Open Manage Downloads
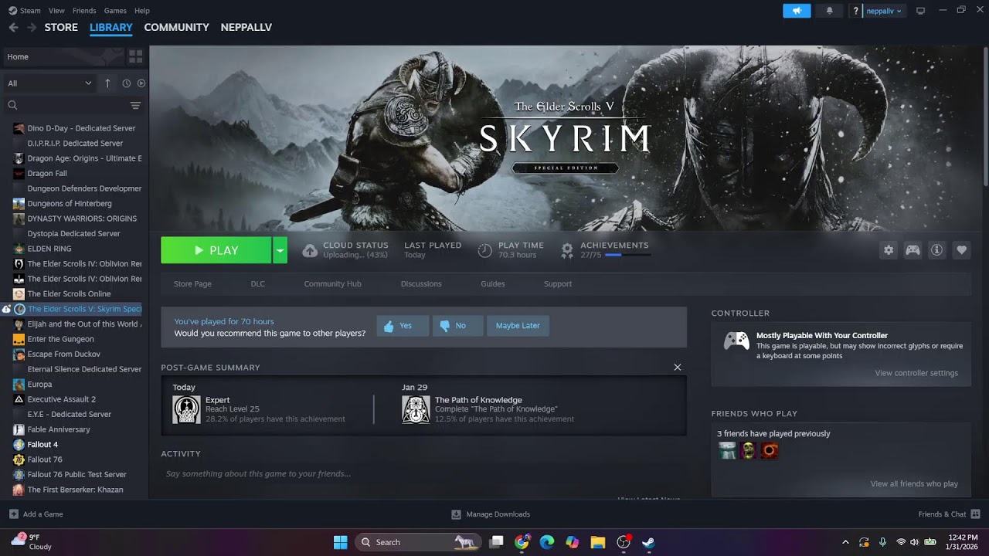 [491, 514]
